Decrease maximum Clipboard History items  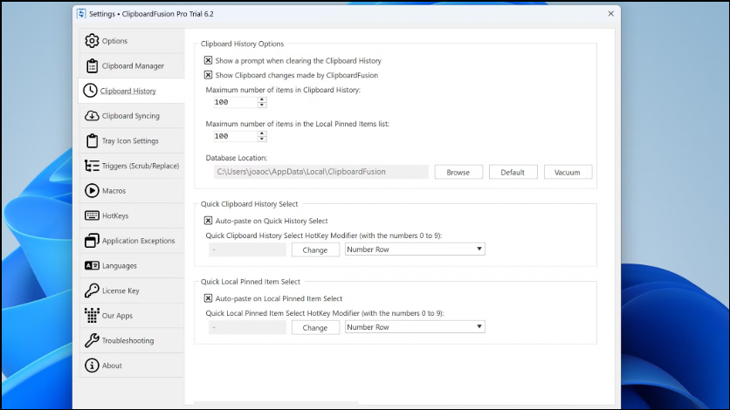click(262, 105)
